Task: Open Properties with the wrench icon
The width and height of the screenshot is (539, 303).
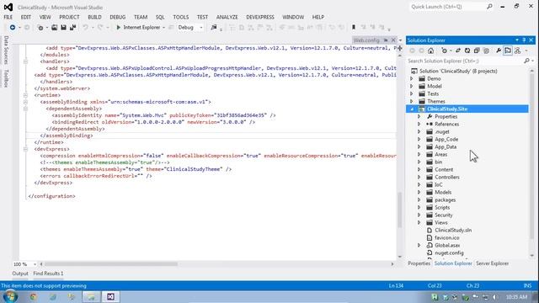Action: click(x=499, y=50)
